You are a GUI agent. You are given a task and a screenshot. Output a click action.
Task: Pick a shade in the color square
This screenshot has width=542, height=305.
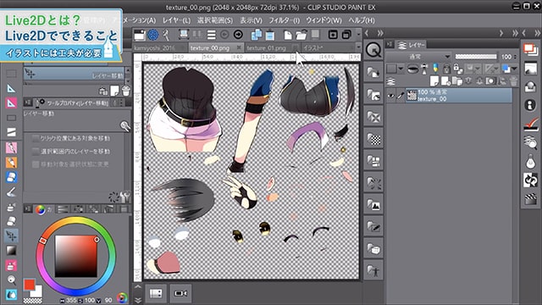(x=76, y=256)
